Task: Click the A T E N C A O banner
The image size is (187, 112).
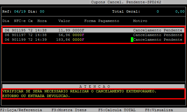Action: [93, 86]
